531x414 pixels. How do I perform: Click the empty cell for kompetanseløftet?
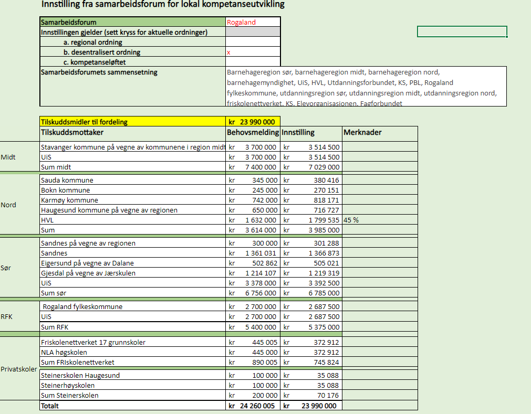253,62
